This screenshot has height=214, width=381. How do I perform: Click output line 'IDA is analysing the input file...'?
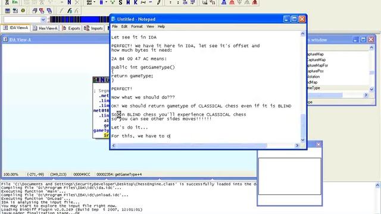40,202
